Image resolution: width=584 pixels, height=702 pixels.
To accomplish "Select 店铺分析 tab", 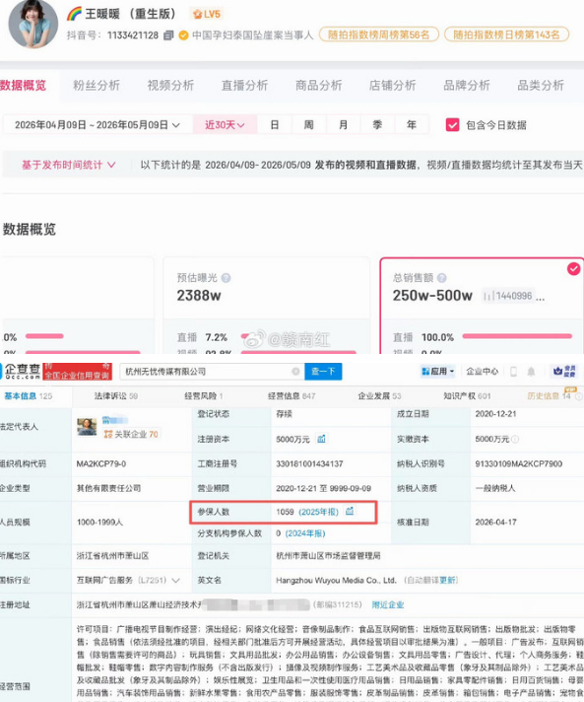I will [392, 85].
